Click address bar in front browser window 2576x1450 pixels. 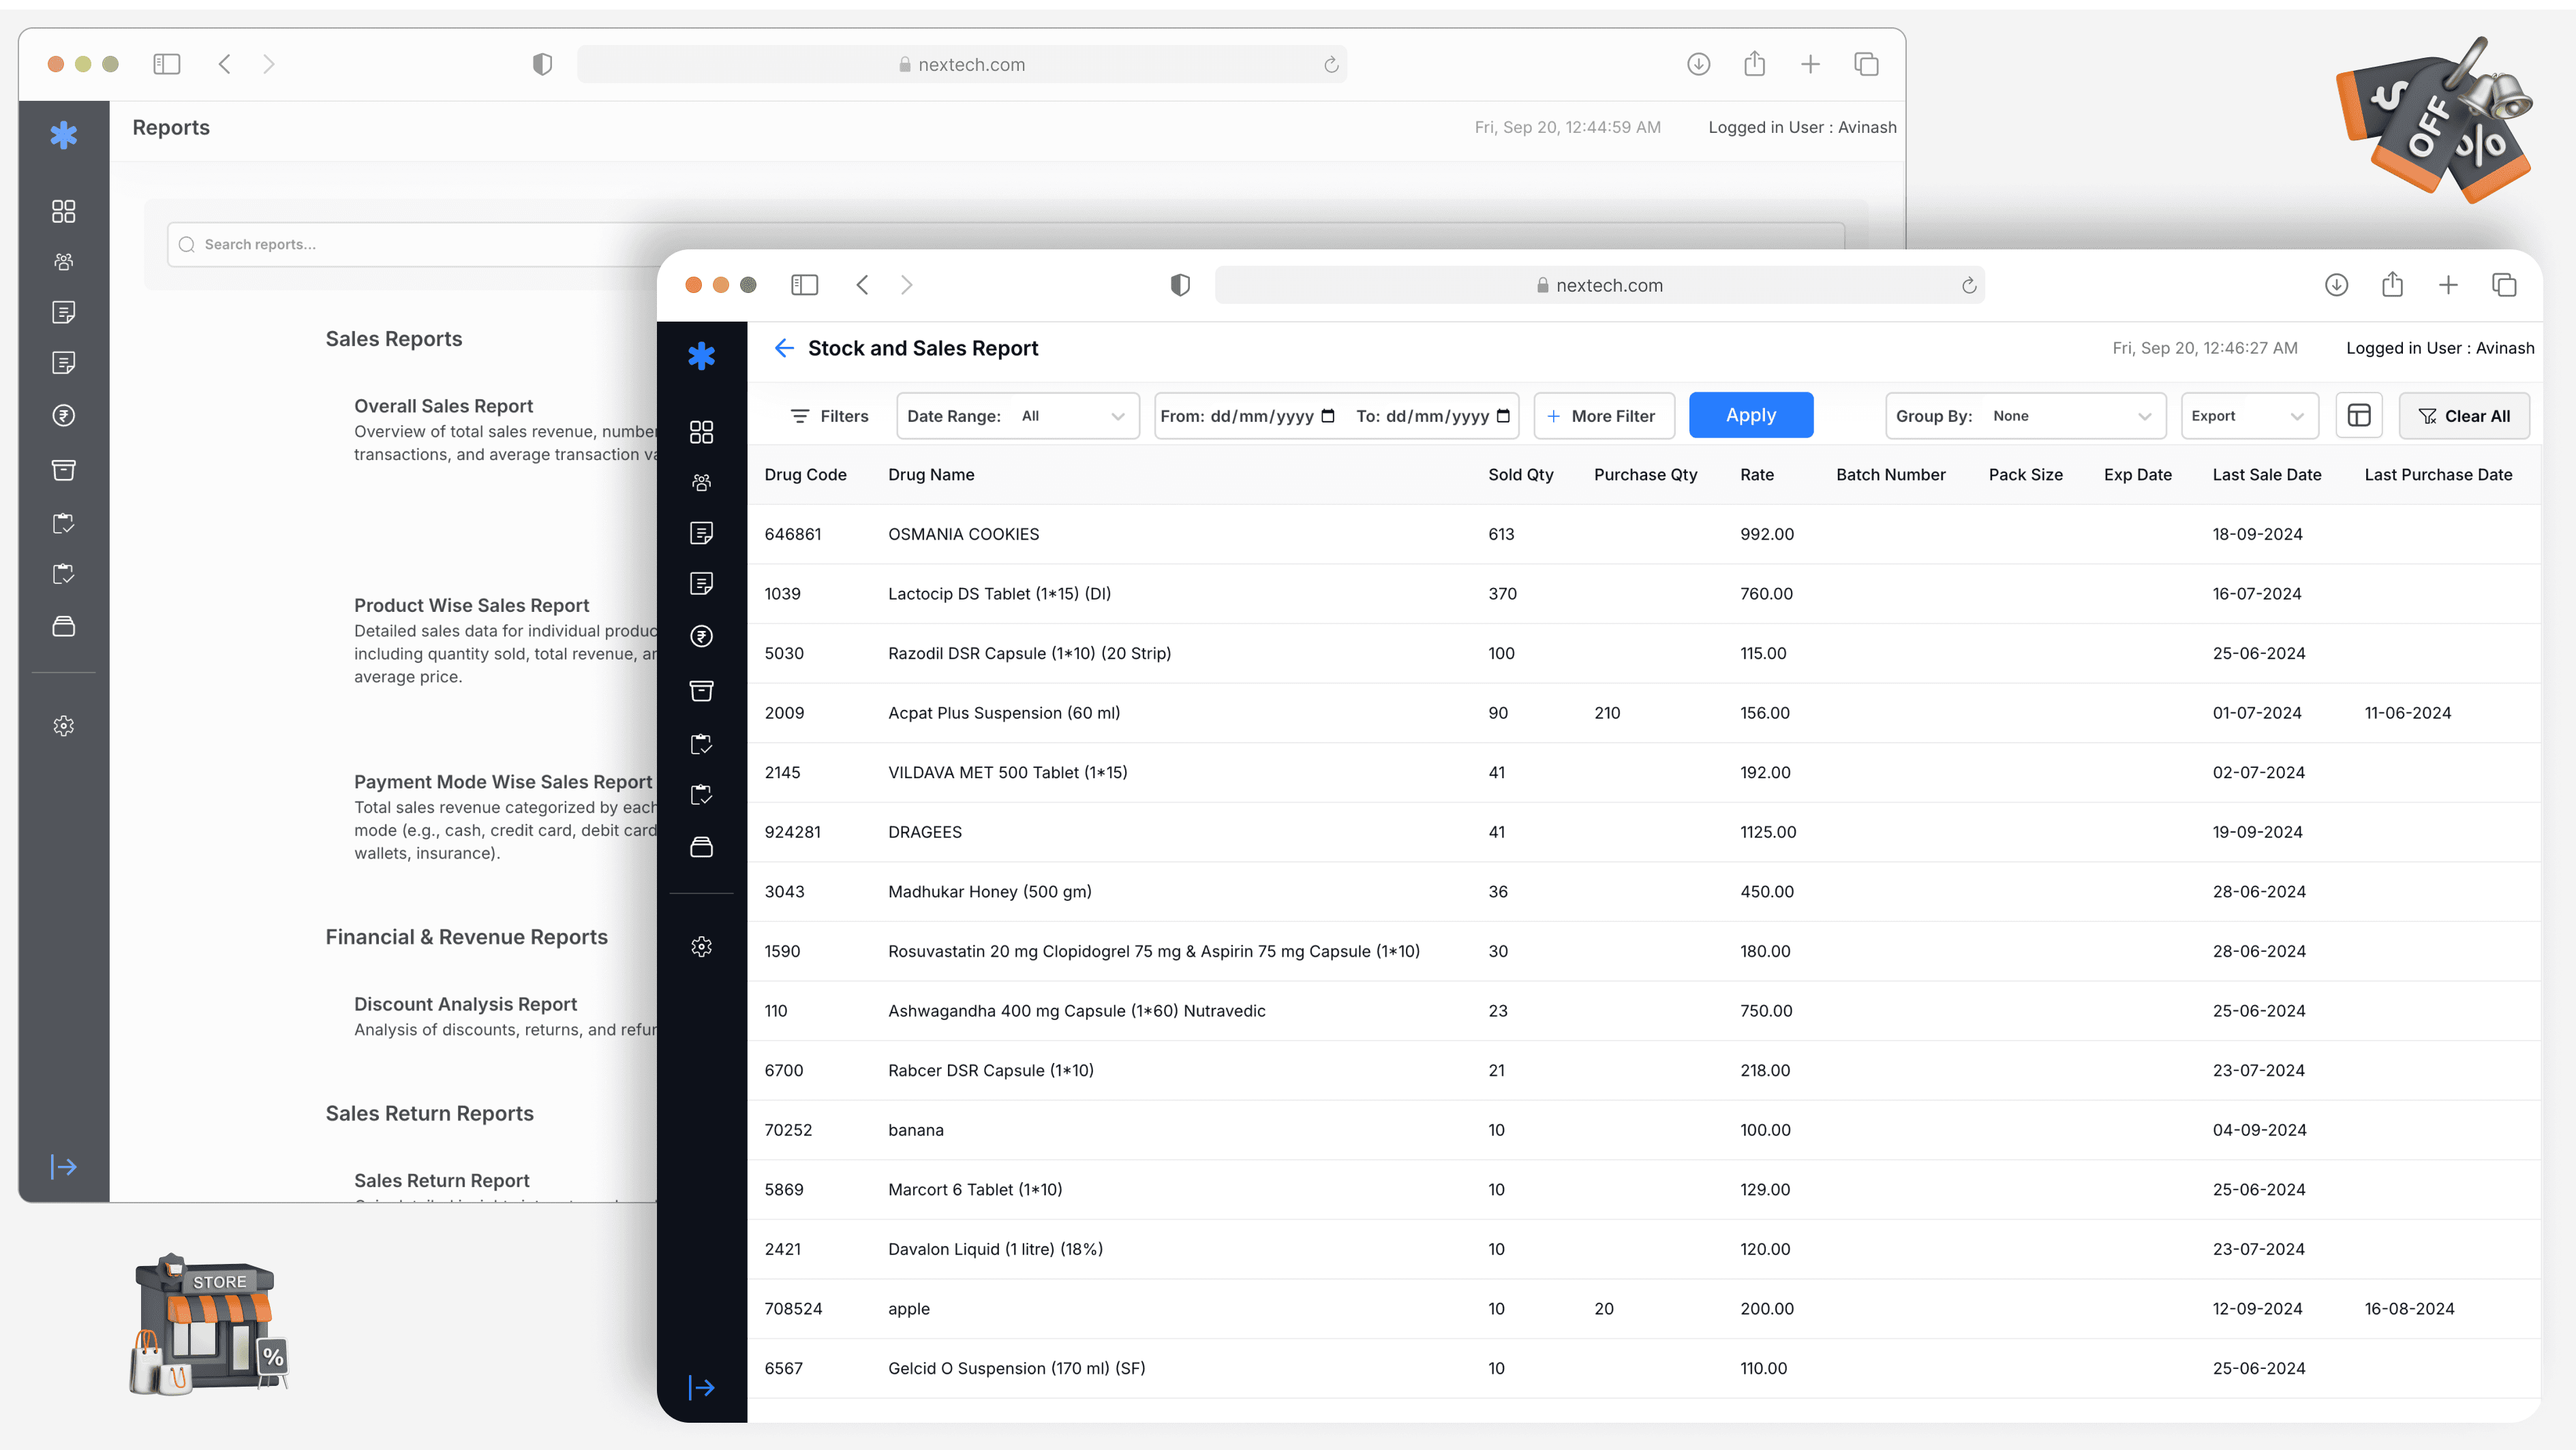1599,285
